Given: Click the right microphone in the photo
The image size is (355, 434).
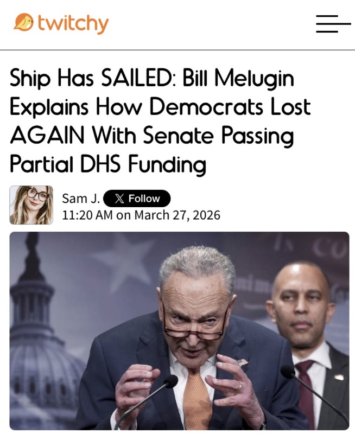Looking at the screenshot, I should [x=313, y=396].
